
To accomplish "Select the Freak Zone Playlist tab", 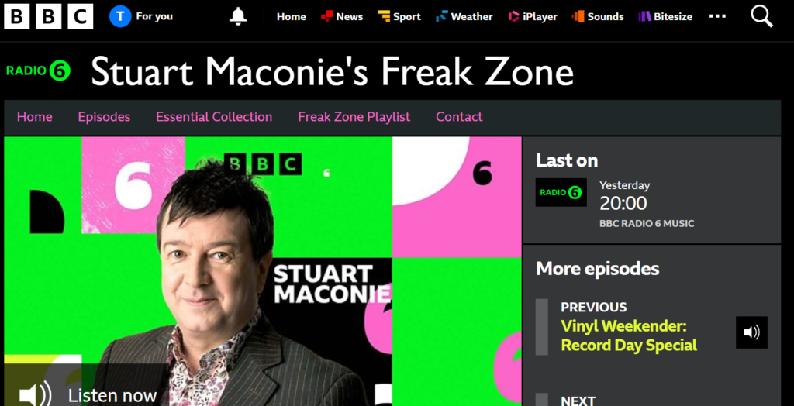I will (354, 117).
